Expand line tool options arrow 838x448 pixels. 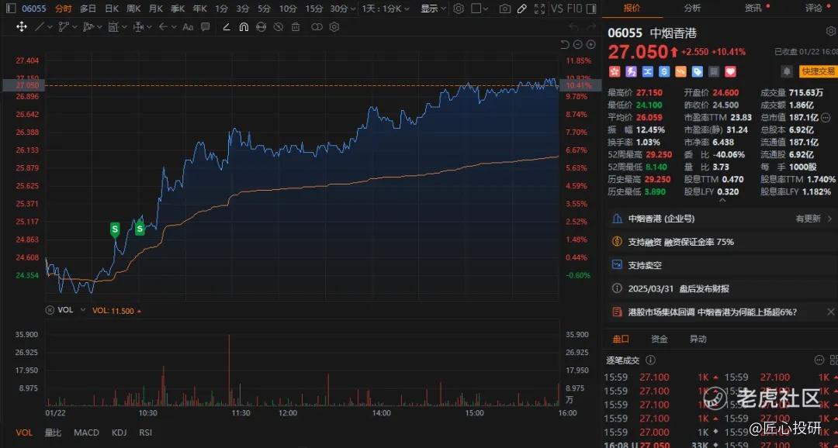click(50, 27)
